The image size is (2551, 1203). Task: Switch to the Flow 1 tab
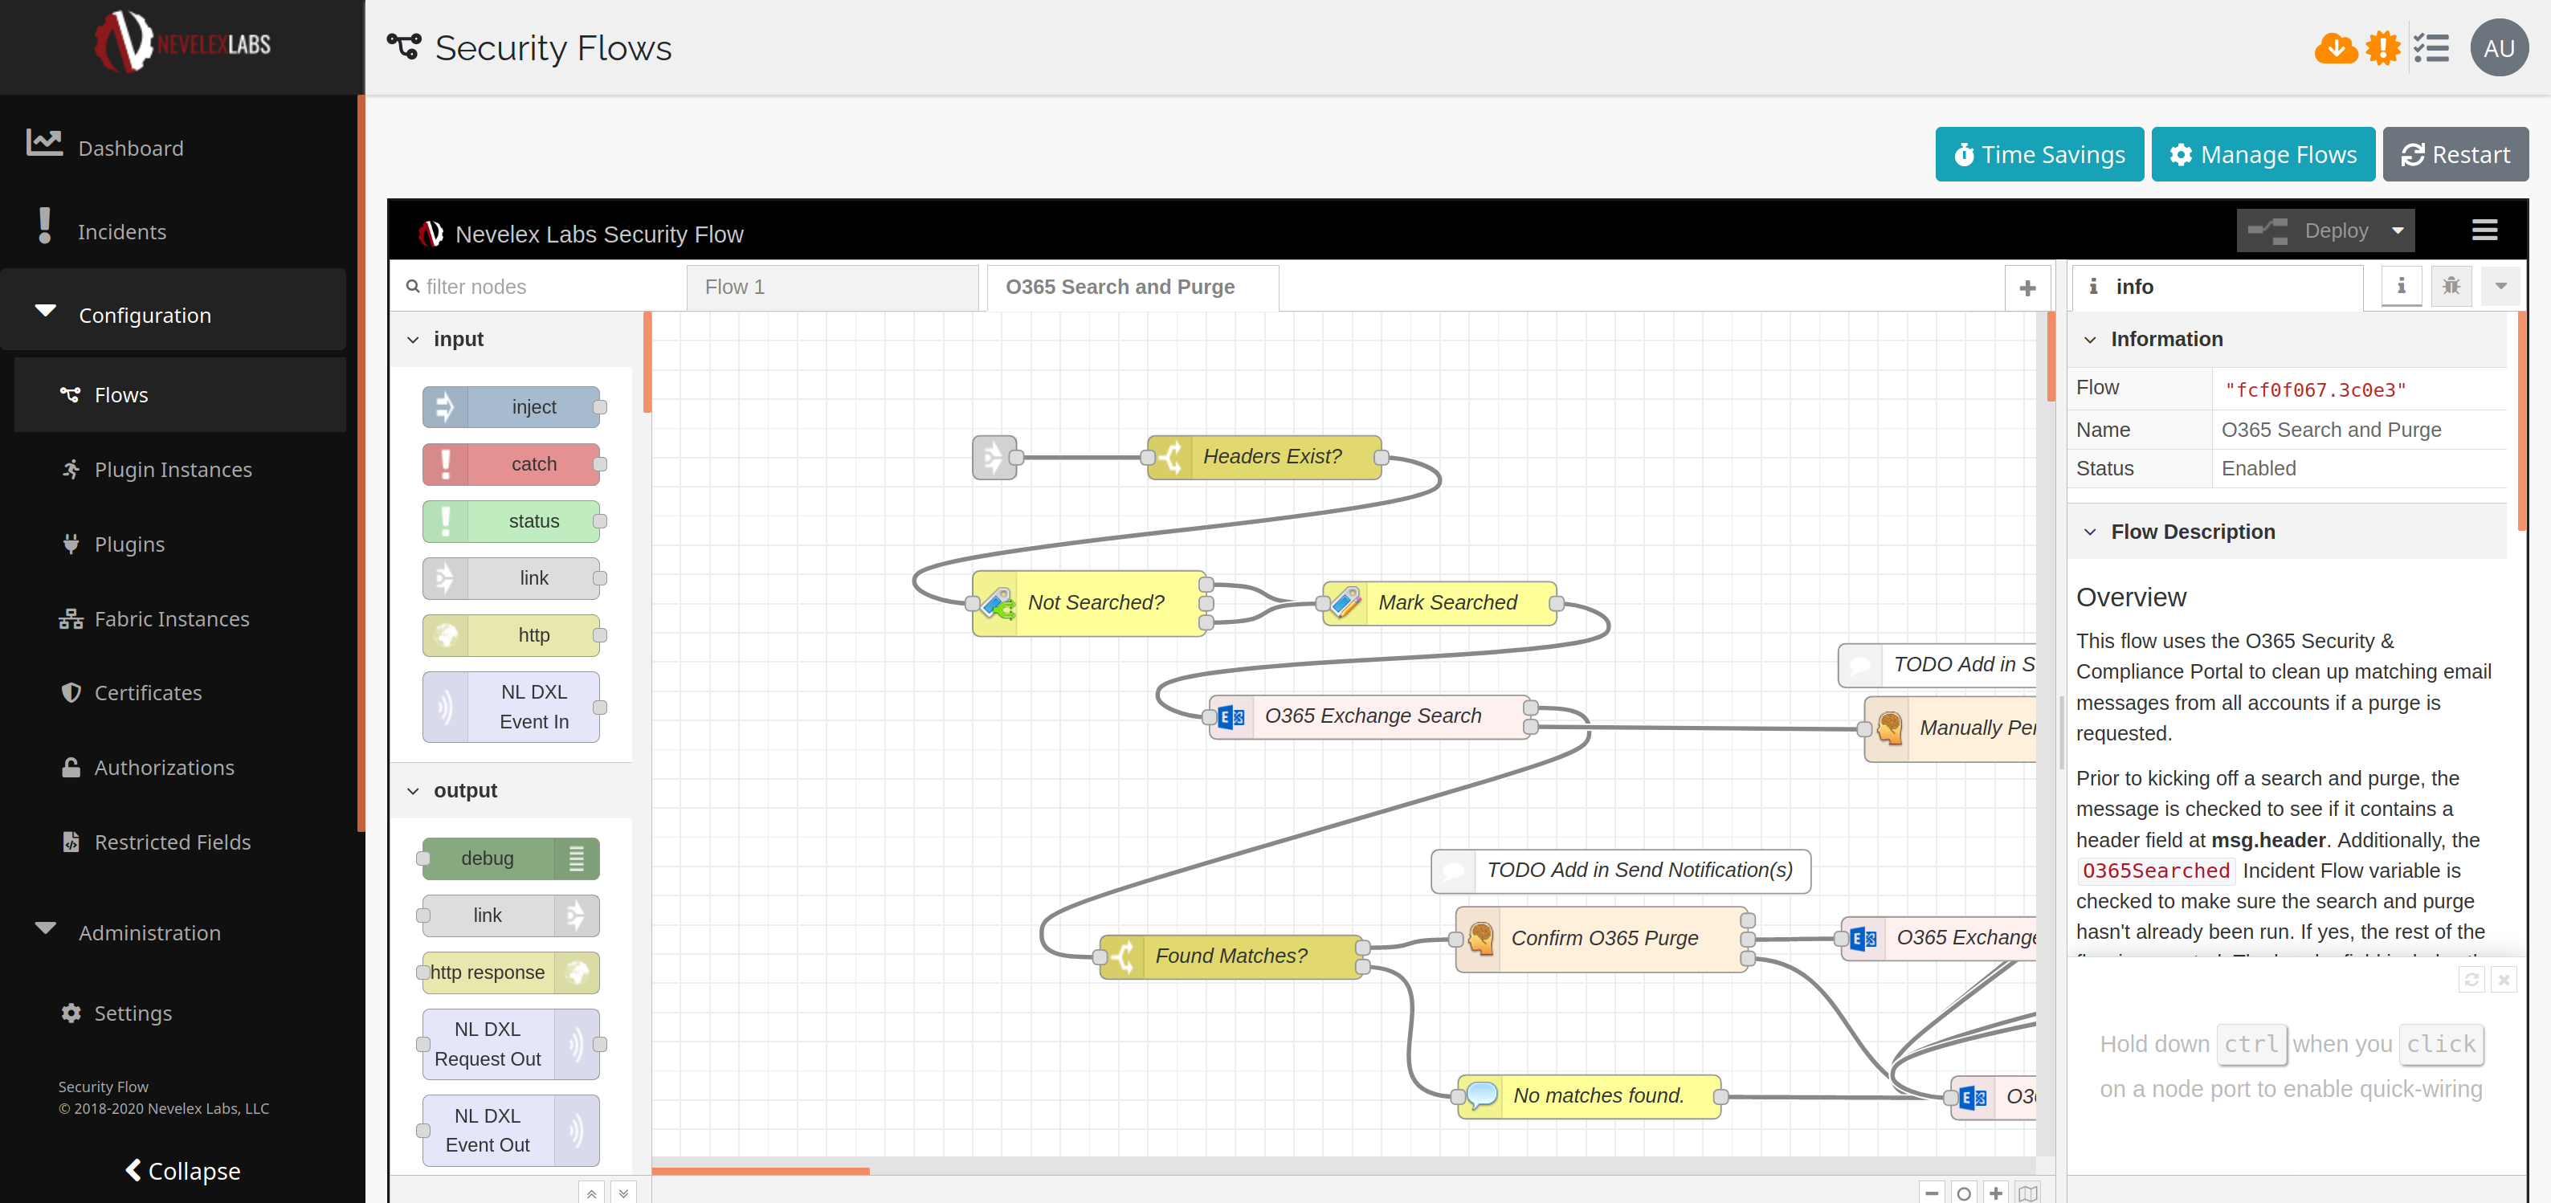tap(735, 287)
